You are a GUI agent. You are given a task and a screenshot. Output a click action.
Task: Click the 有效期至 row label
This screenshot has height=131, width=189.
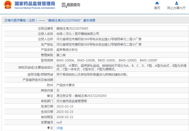click(47, 117)
